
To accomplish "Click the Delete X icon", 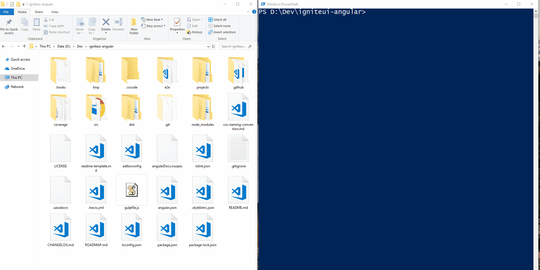I will tap(106, 22).
